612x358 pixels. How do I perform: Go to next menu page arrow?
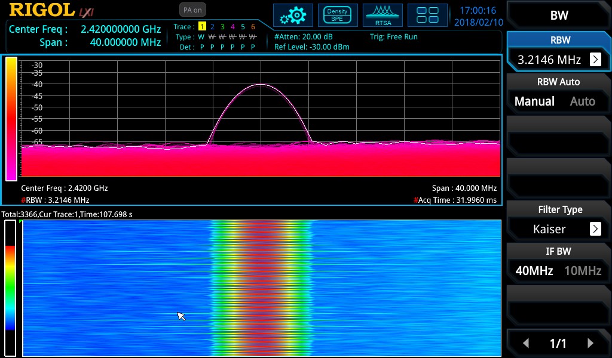[590, 343]
